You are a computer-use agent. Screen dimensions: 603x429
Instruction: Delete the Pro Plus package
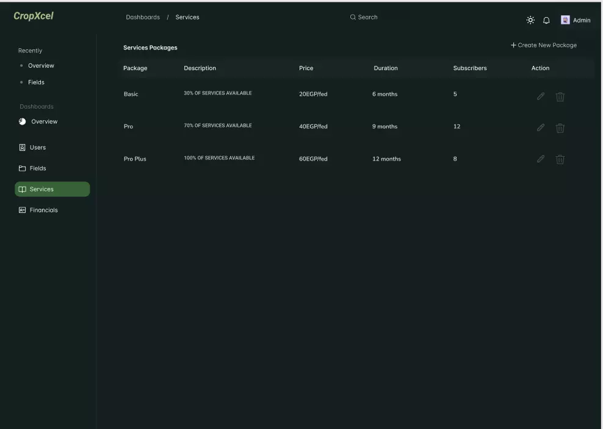(x=560, y=159)
